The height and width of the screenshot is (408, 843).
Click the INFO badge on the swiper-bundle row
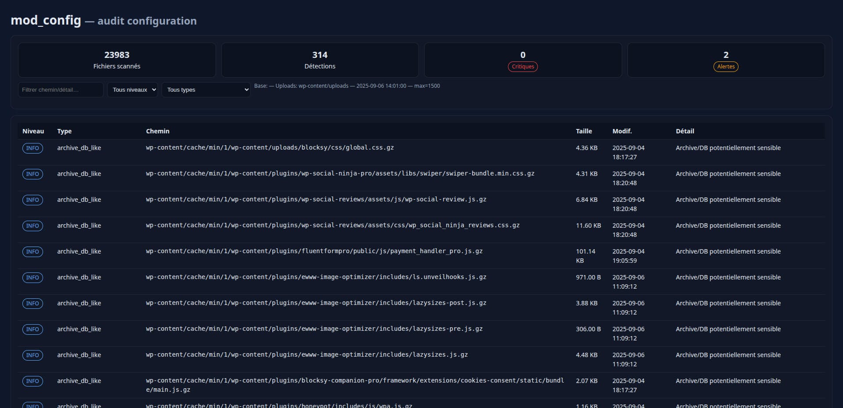(x=32, y=174)
